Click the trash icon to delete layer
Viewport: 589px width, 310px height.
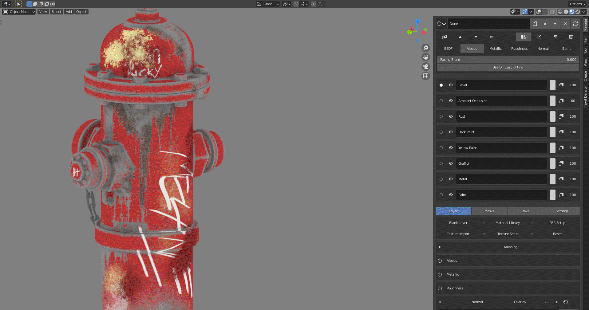click(571, 37)
